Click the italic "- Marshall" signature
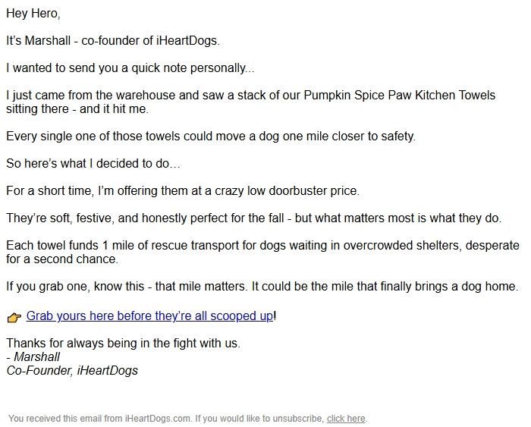The height and width of the screenshot is (427, 531). (33, 356)
